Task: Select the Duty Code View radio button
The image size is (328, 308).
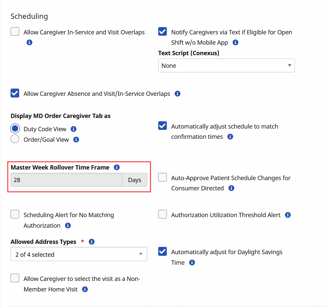Action: 15,129
